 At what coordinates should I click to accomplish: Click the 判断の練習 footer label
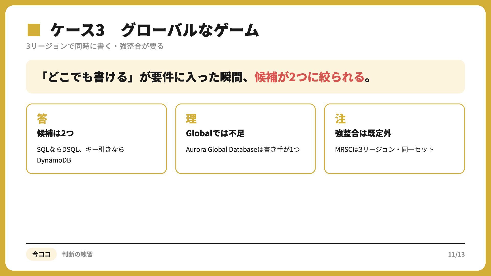[x=77, y=254]
